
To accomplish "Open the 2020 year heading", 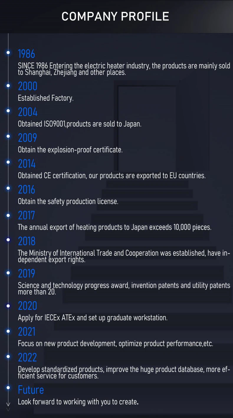I will click(x=27, y=306).
